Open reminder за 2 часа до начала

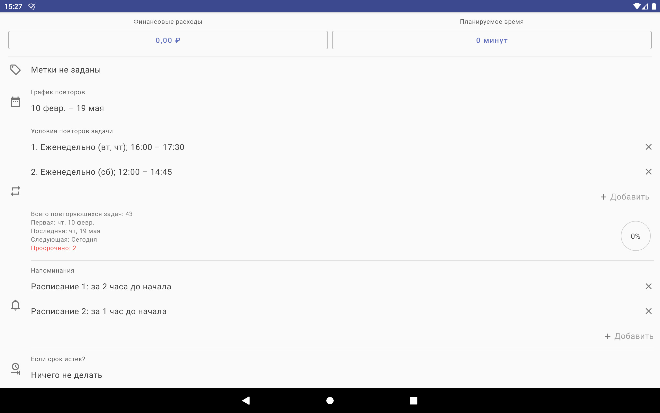tap(101, 287)
